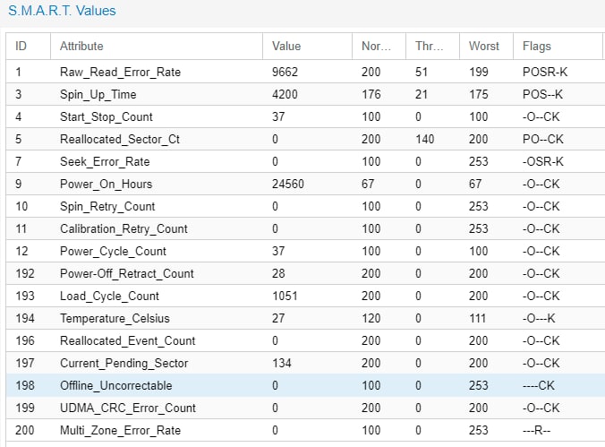The width and height of the screenshot is (605, 447).
Task: Select the UDMA_CRC_Error_Count attribute
Action: [128, 408]
